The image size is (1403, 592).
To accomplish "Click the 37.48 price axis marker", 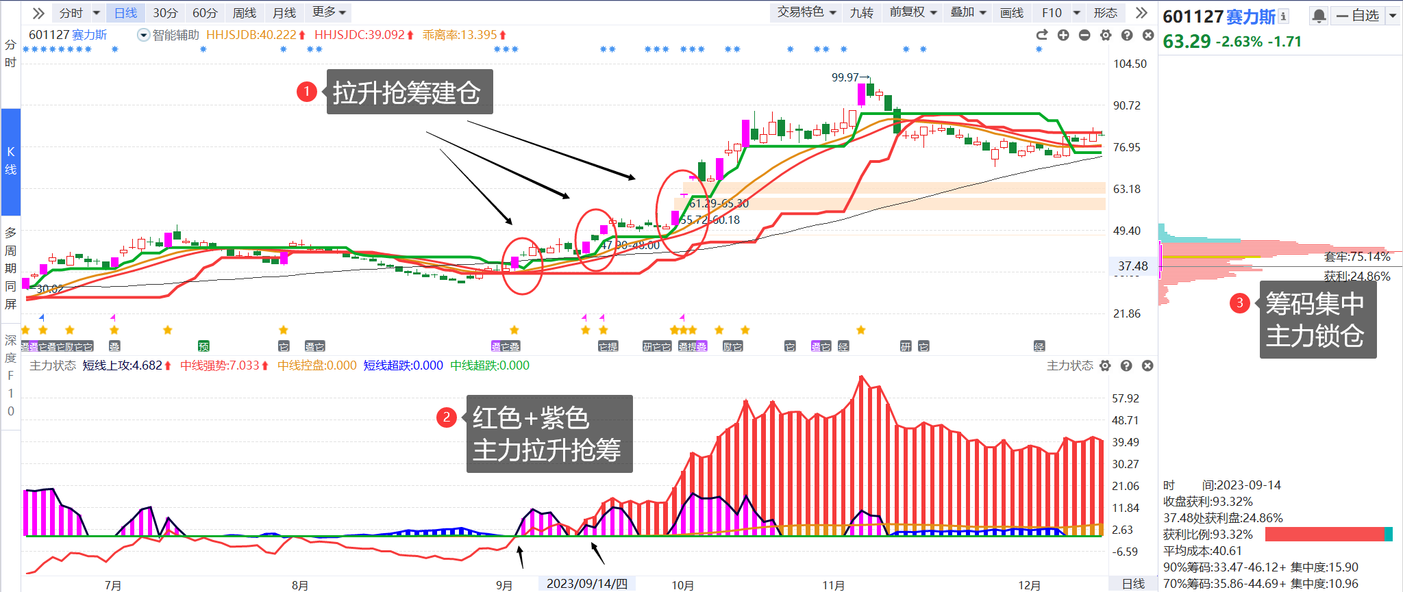I will point(1132,266).
